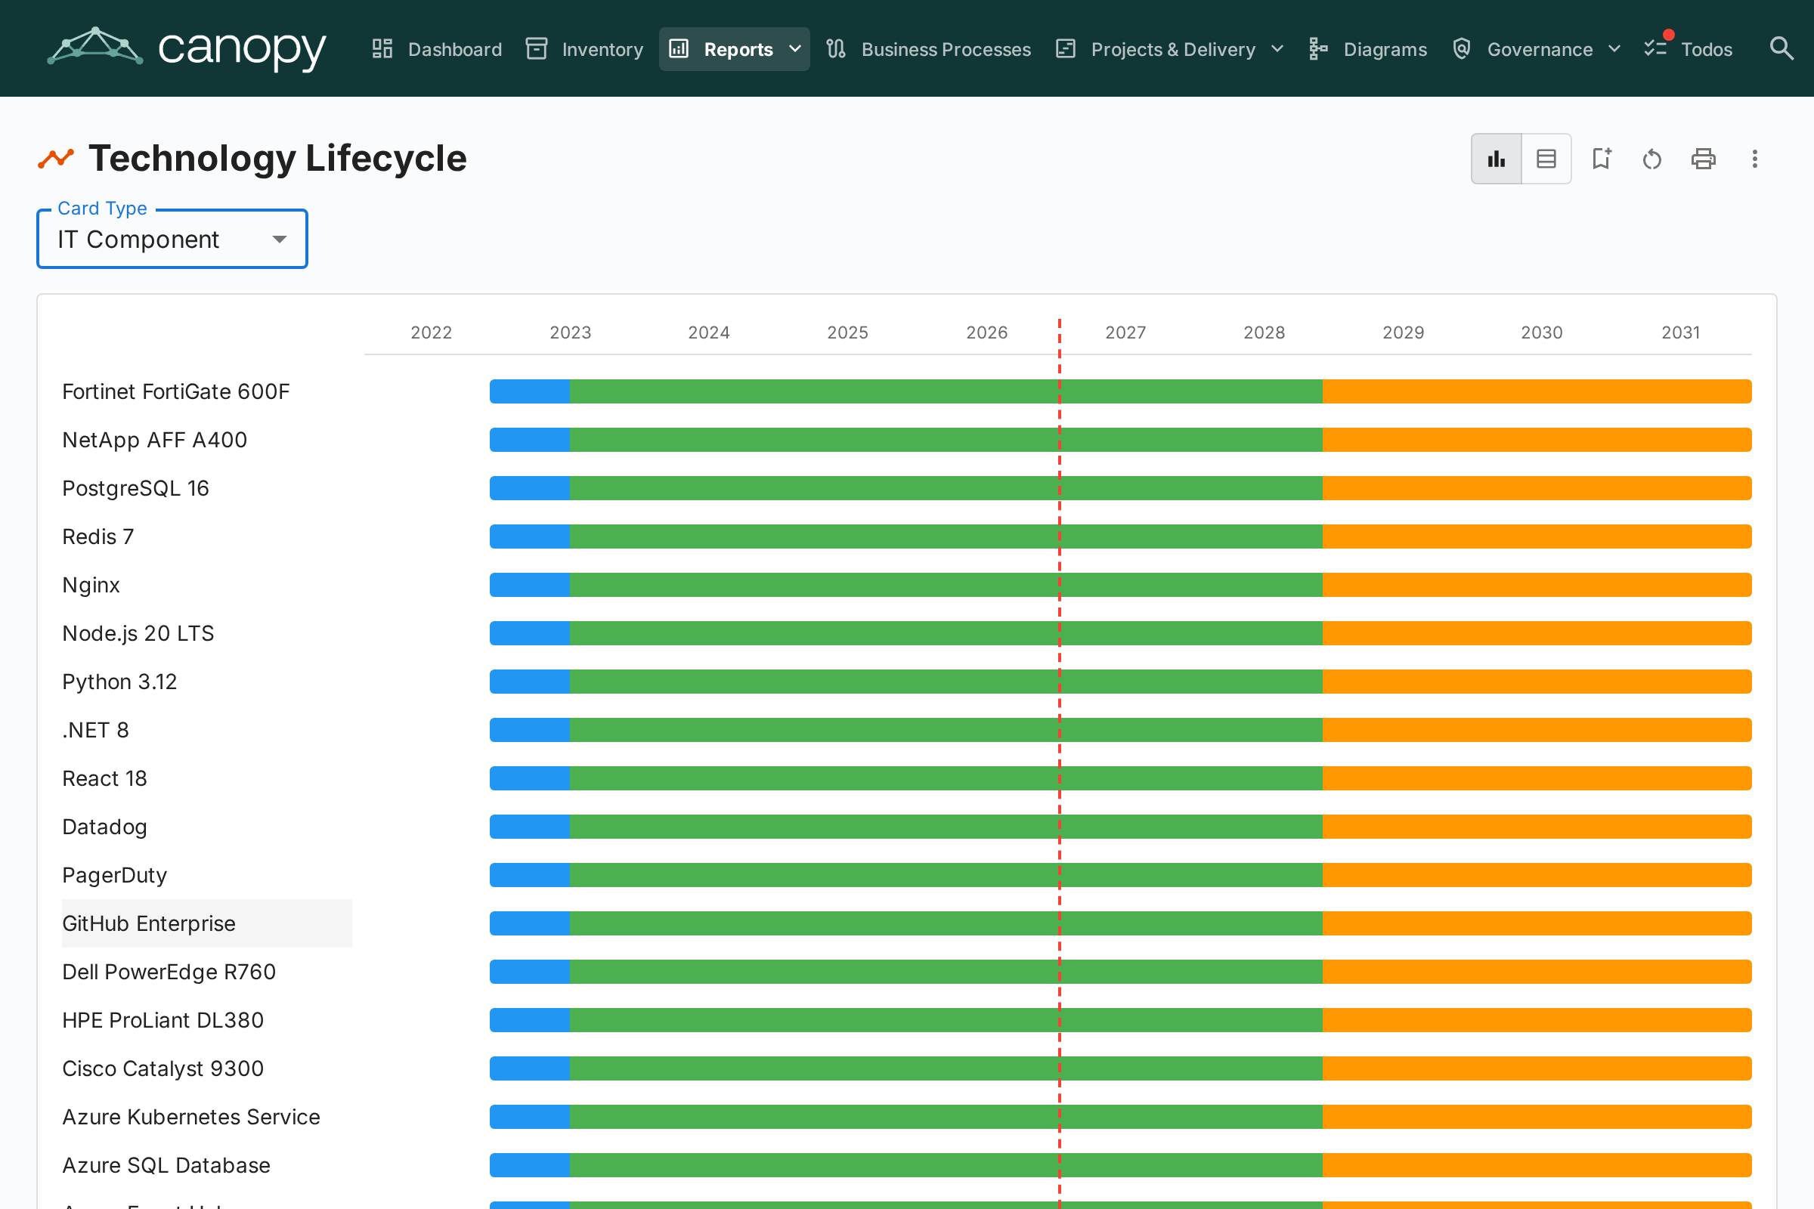The image size is (1814, 1209).
Task: Select the Azure SQL Database label
Action: [166, 1166]
